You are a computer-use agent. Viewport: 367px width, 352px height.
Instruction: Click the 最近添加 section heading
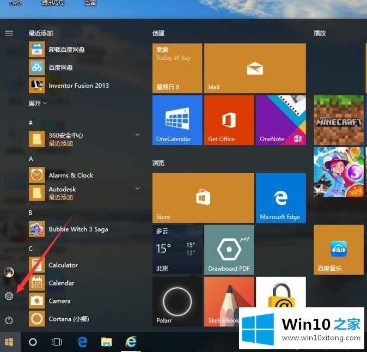[x=41, y=33]
